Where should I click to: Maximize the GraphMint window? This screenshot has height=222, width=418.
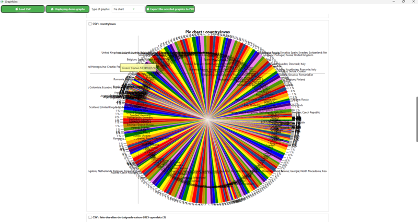[403, 2]
